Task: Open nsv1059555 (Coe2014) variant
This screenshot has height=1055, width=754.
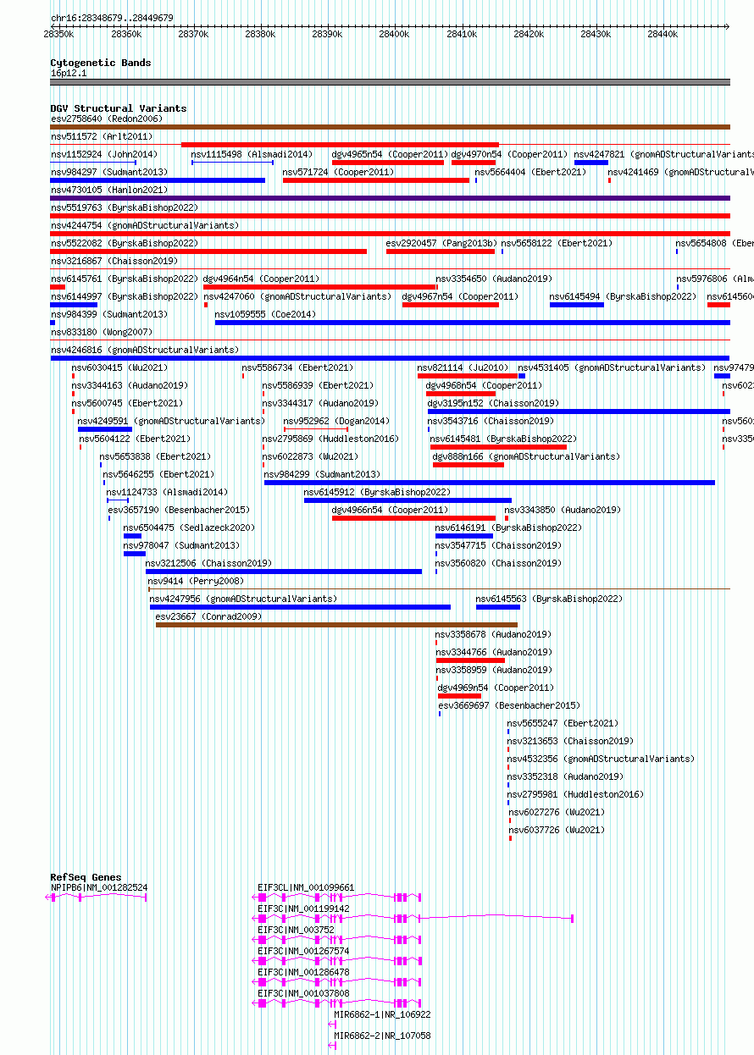Action: tap(265, 314)
